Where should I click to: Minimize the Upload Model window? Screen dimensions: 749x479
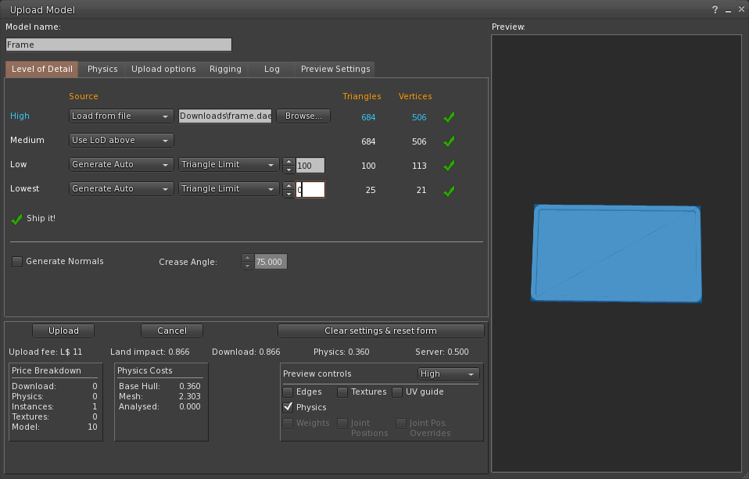tap(728, 9)
